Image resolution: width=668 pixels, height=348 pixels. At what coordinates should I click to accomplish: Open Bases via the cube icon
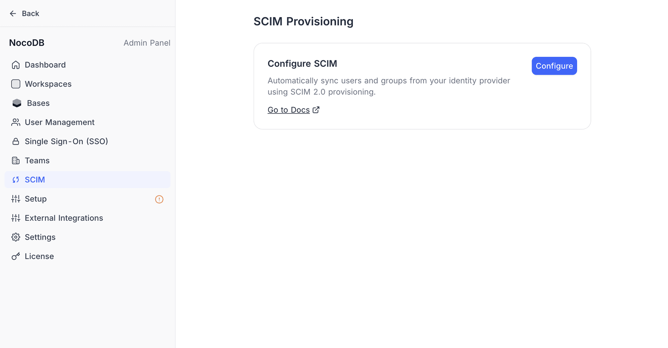pos(17,103)
